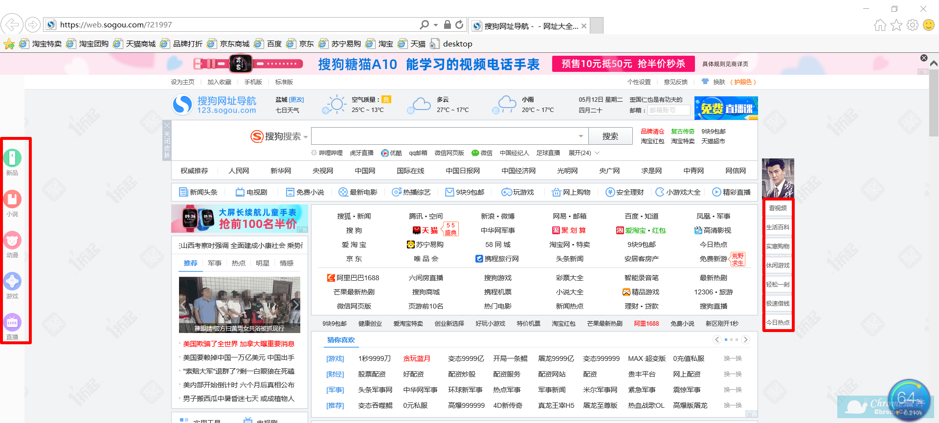Close the 搜狗网址导航 browser tab
This screenshot has width=939, height=423.
(x=584, y=26)
